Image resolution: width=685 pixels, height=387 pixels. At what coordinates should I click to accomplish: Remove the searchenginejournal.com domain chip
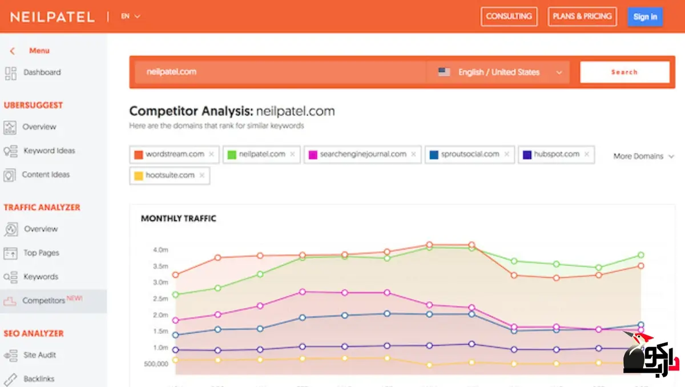click(x=414, y=154)
